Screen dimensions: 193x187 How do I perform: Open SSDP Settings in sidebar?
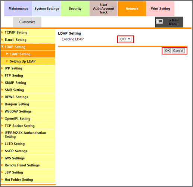28,151
